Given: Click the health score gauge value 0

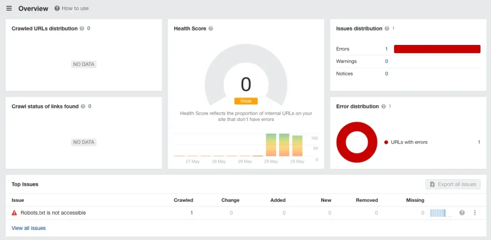Looking at the screenshot, I should pyautogui.click(x=246, y=84).
